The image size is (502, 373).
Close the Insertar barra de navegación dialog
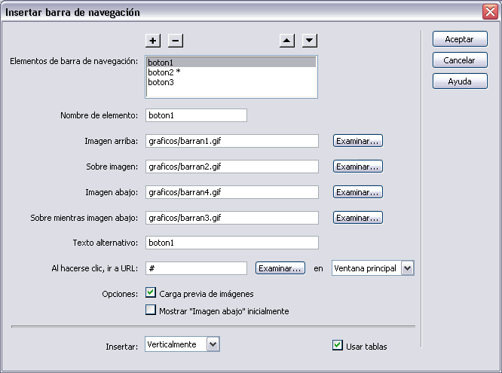[x=488, y=12]
